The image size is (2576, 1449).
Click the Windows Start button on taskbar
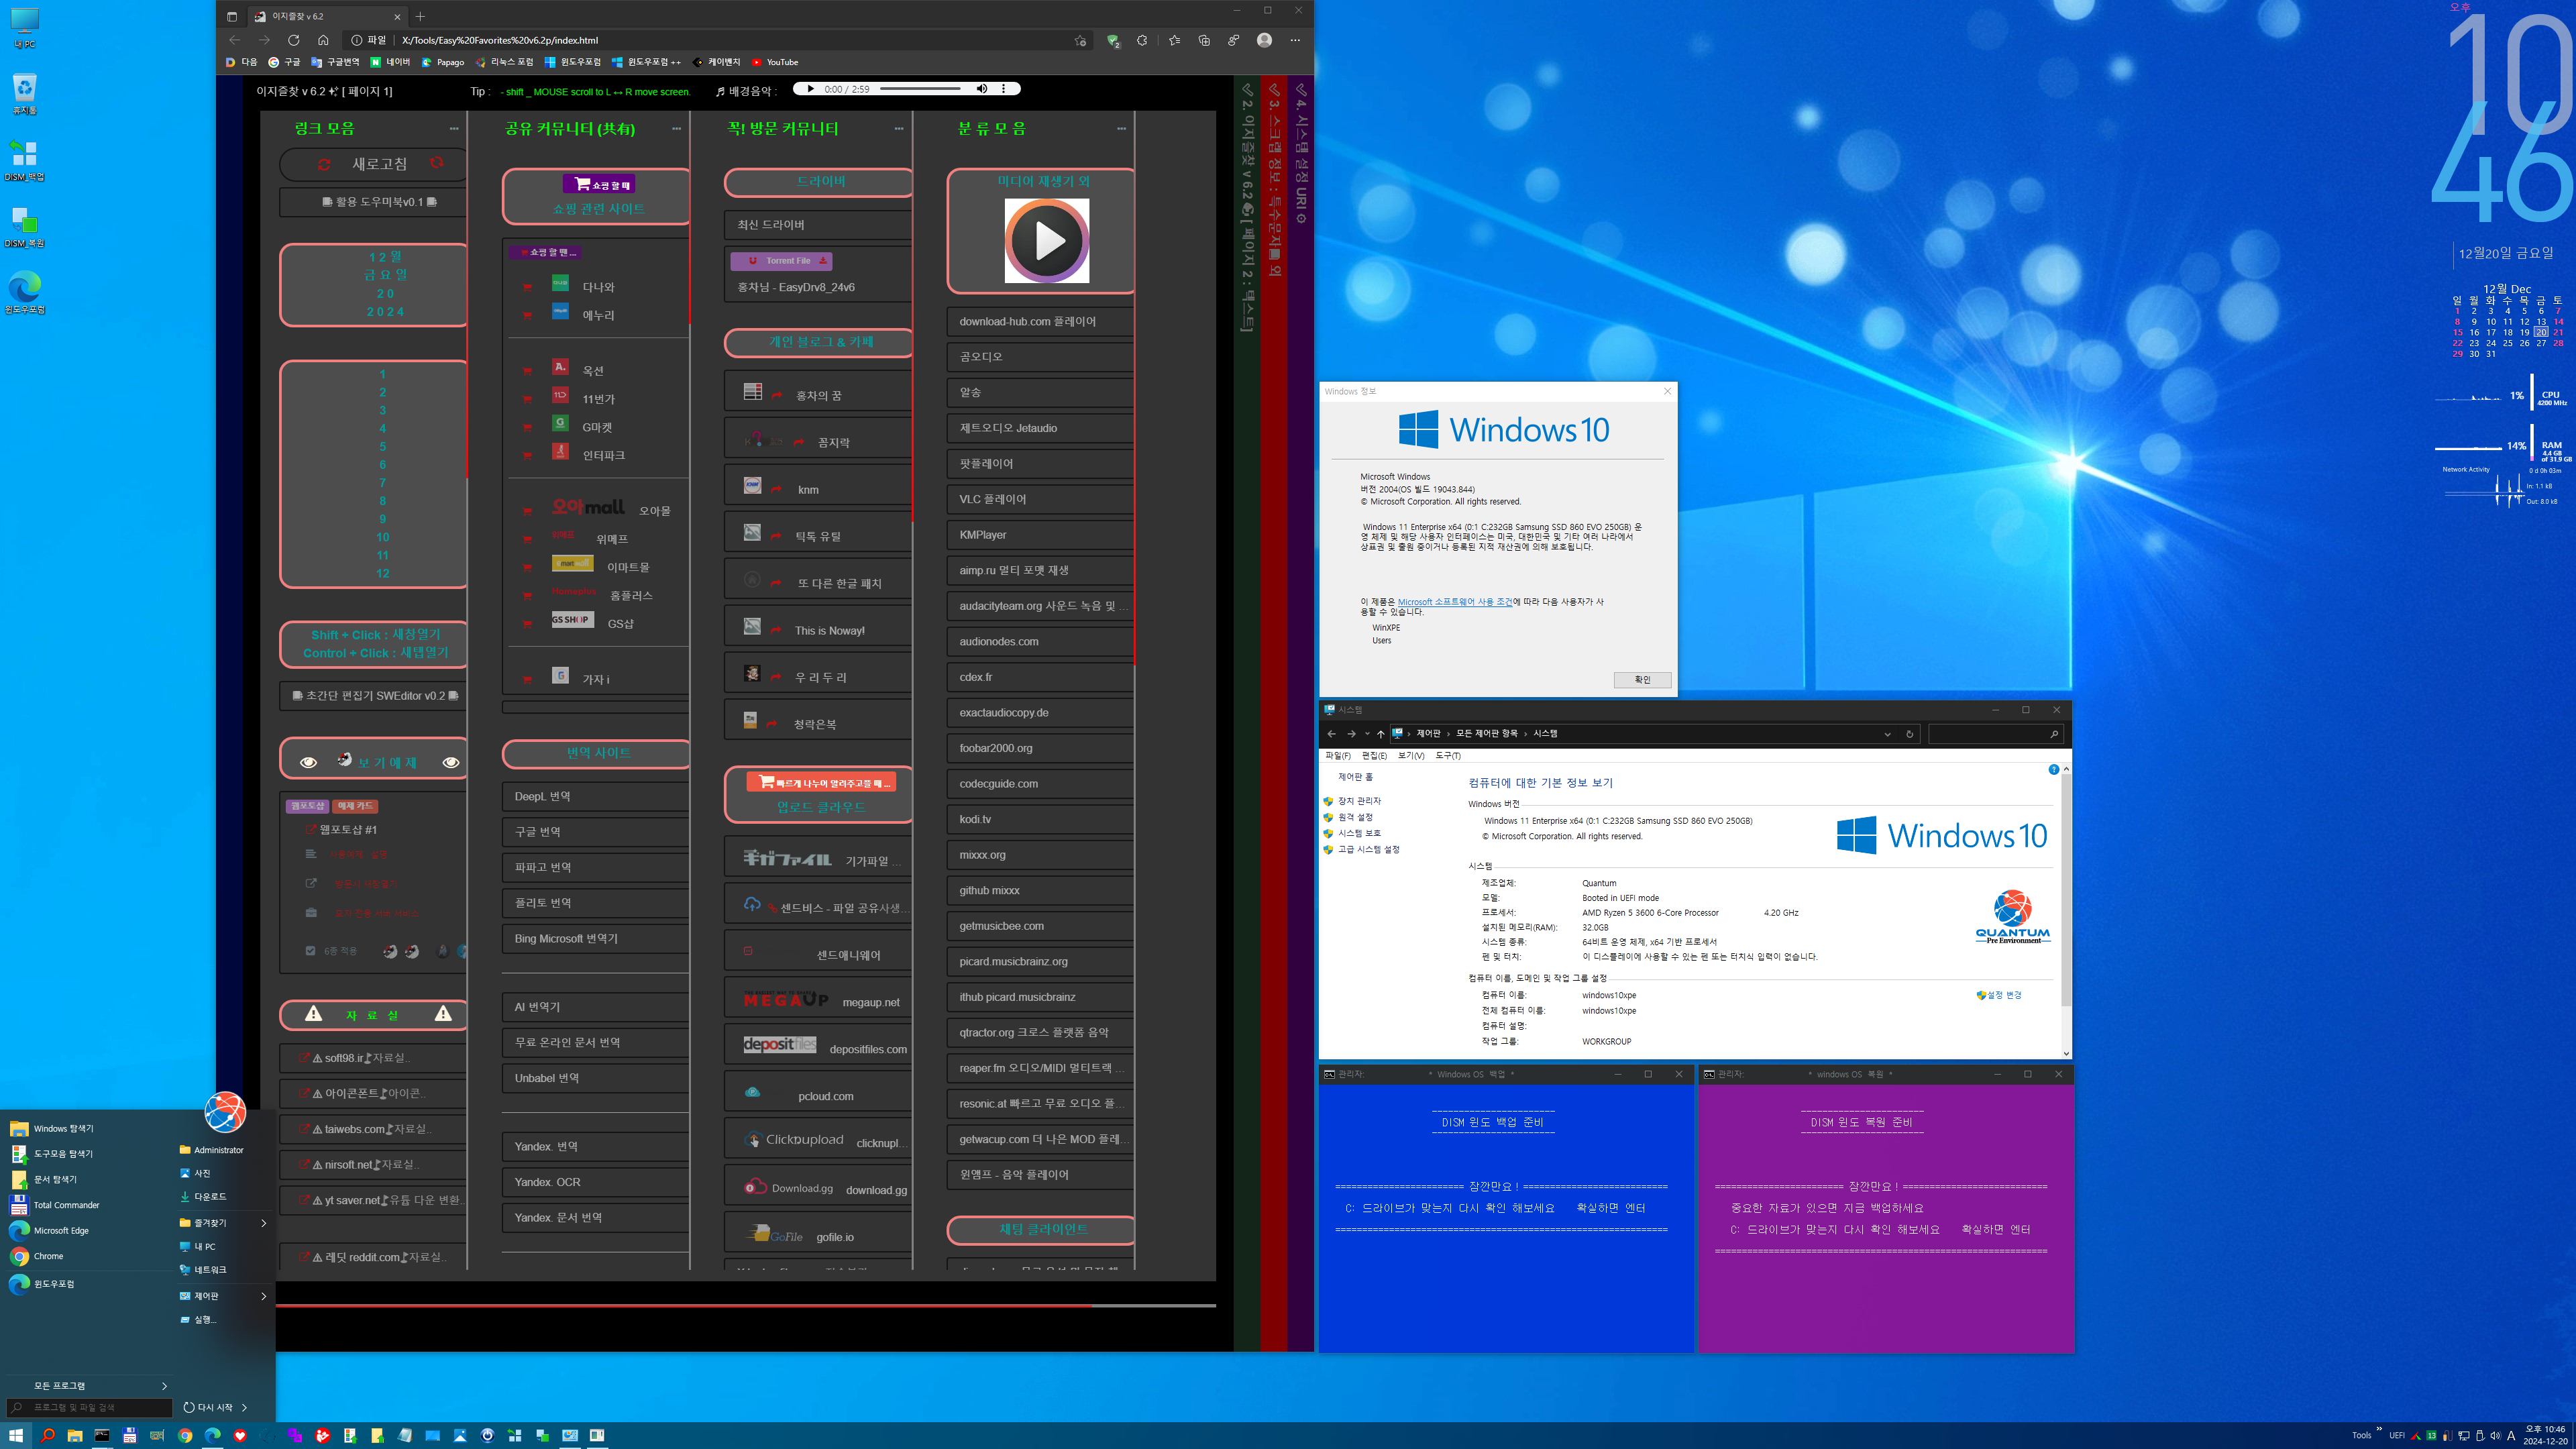pyautogui.click(x=16, y=1435)
